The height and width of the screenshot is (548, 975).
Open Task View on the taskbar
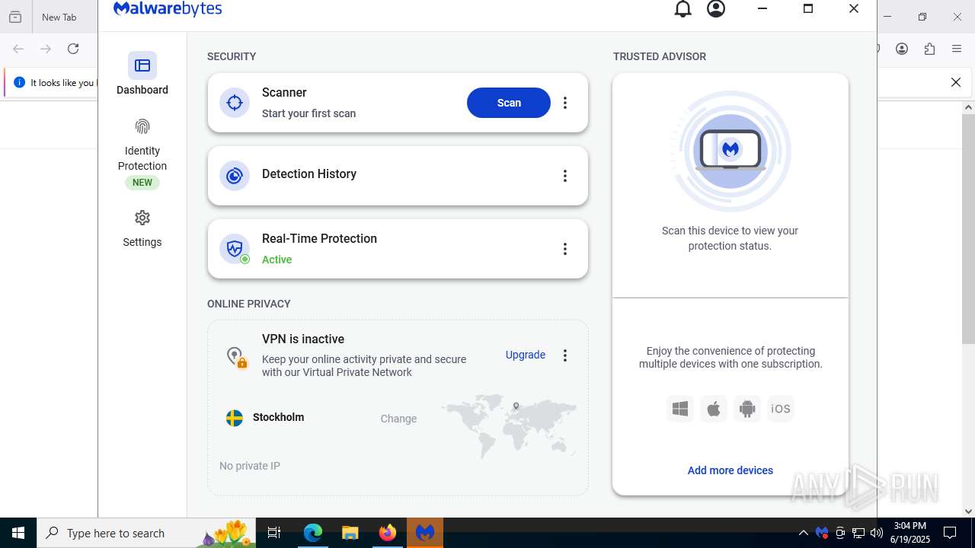point(275,533)
